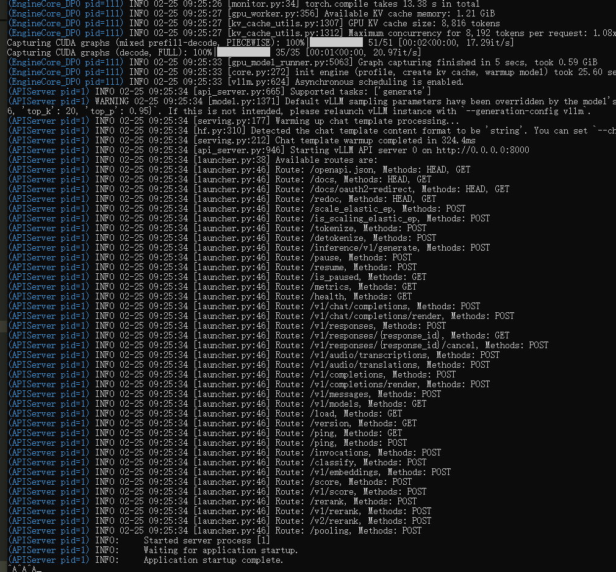Click the WARNING line about sampling parameters
Image resolution: width=616 pixels, height=572 pixels.
click(x=312, y=101)
